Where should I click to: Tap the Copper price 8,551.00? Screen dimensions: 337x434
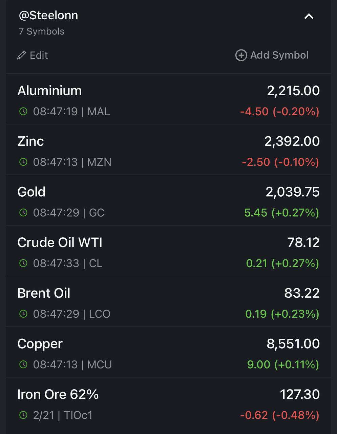[293, 344]
